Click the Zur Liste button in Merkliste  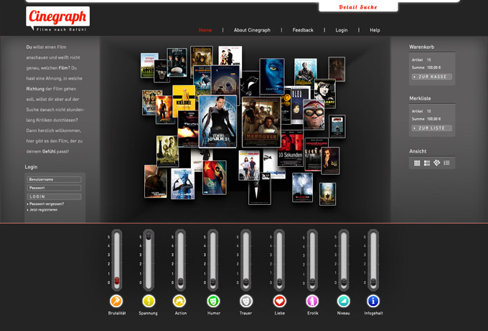432,128
